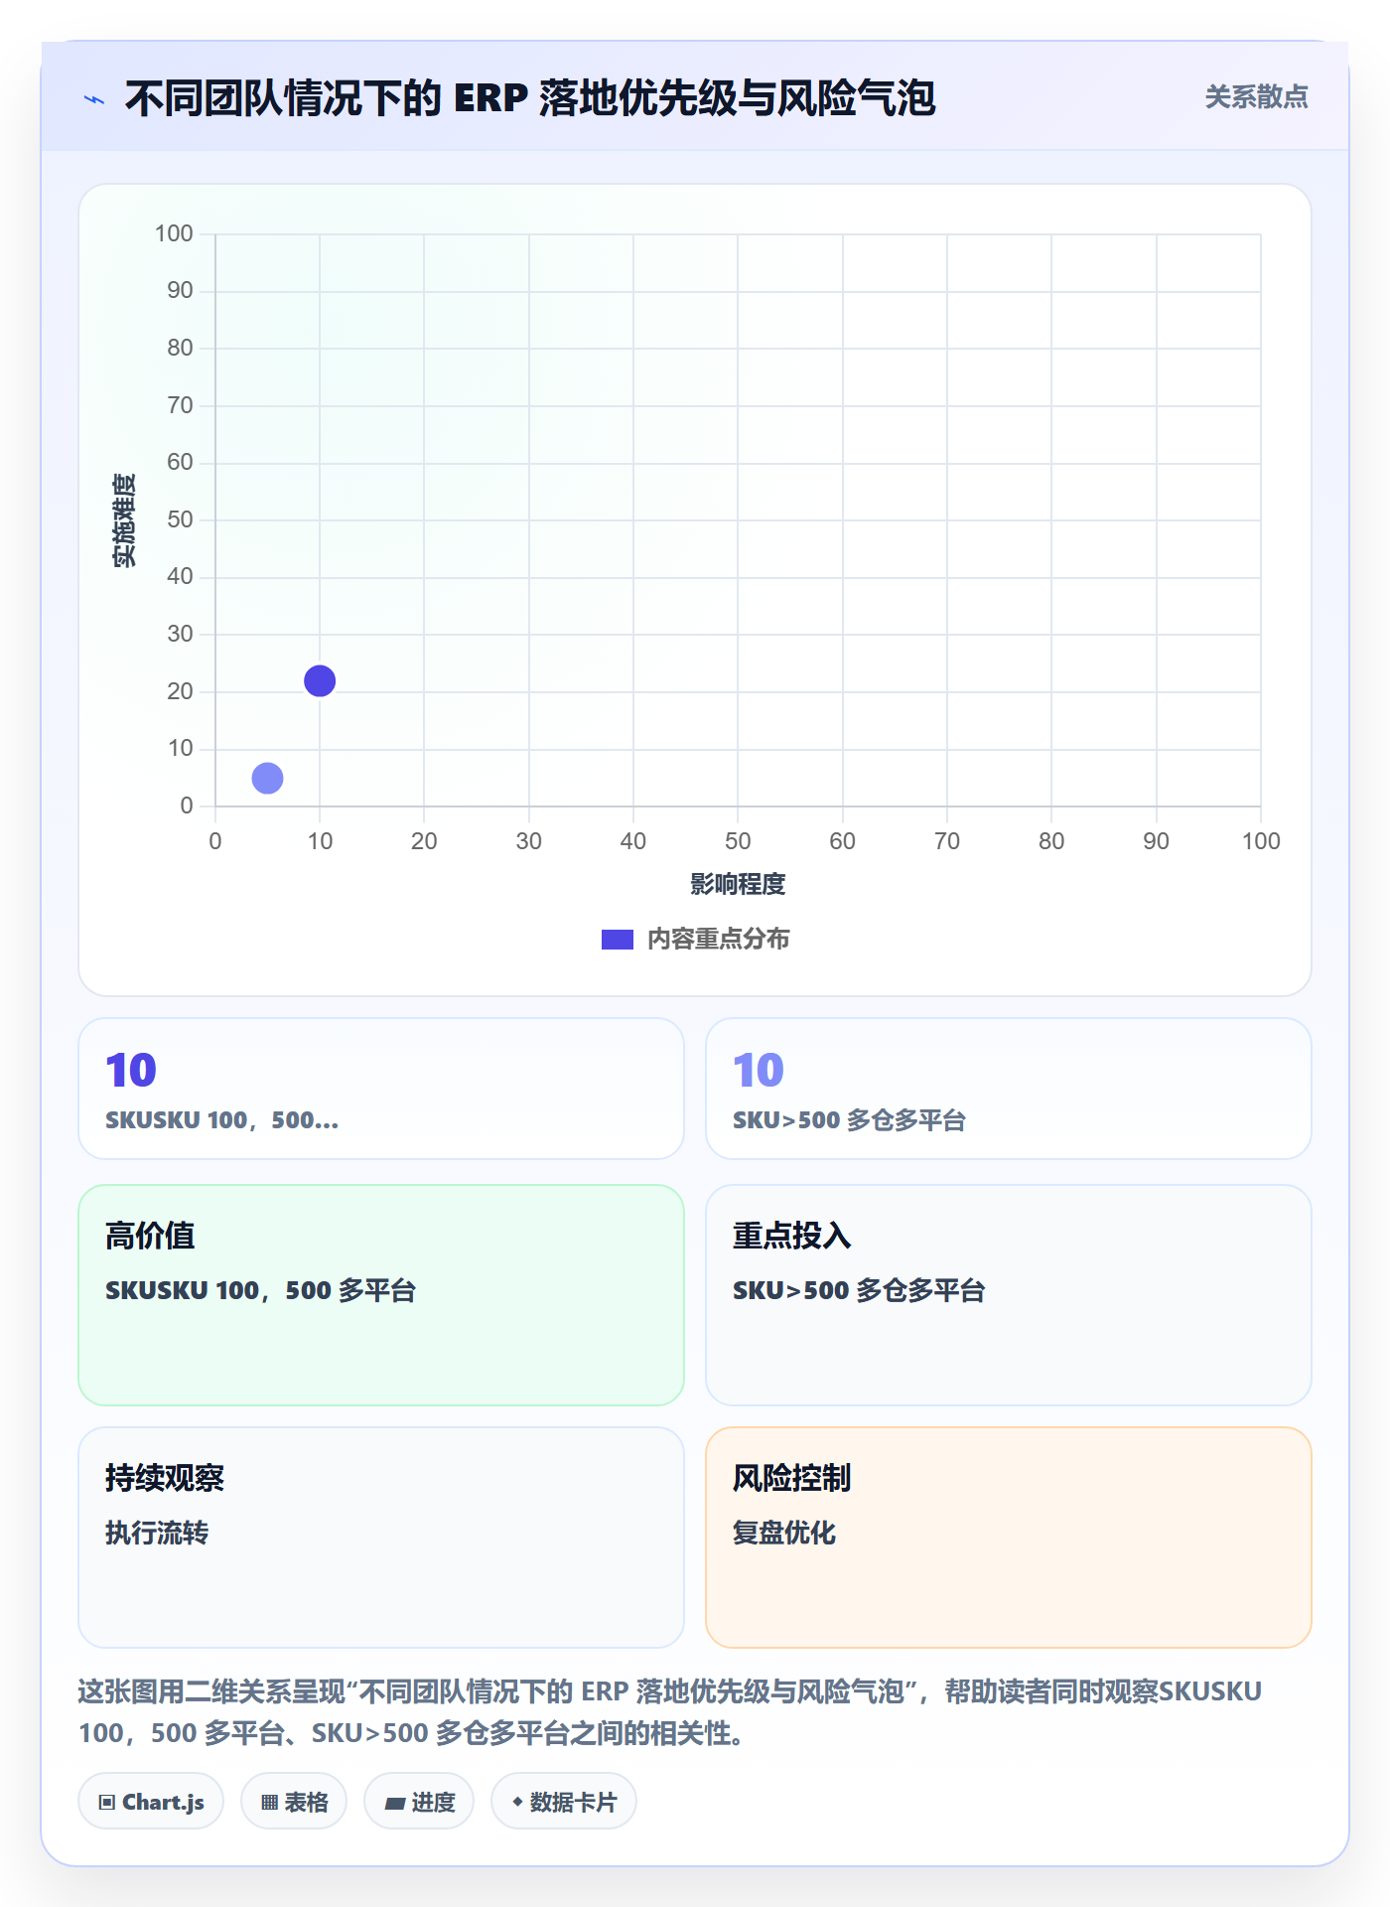
Task: Click the text 执行流转 in 持续观察 card
Action: (157, 1533)
